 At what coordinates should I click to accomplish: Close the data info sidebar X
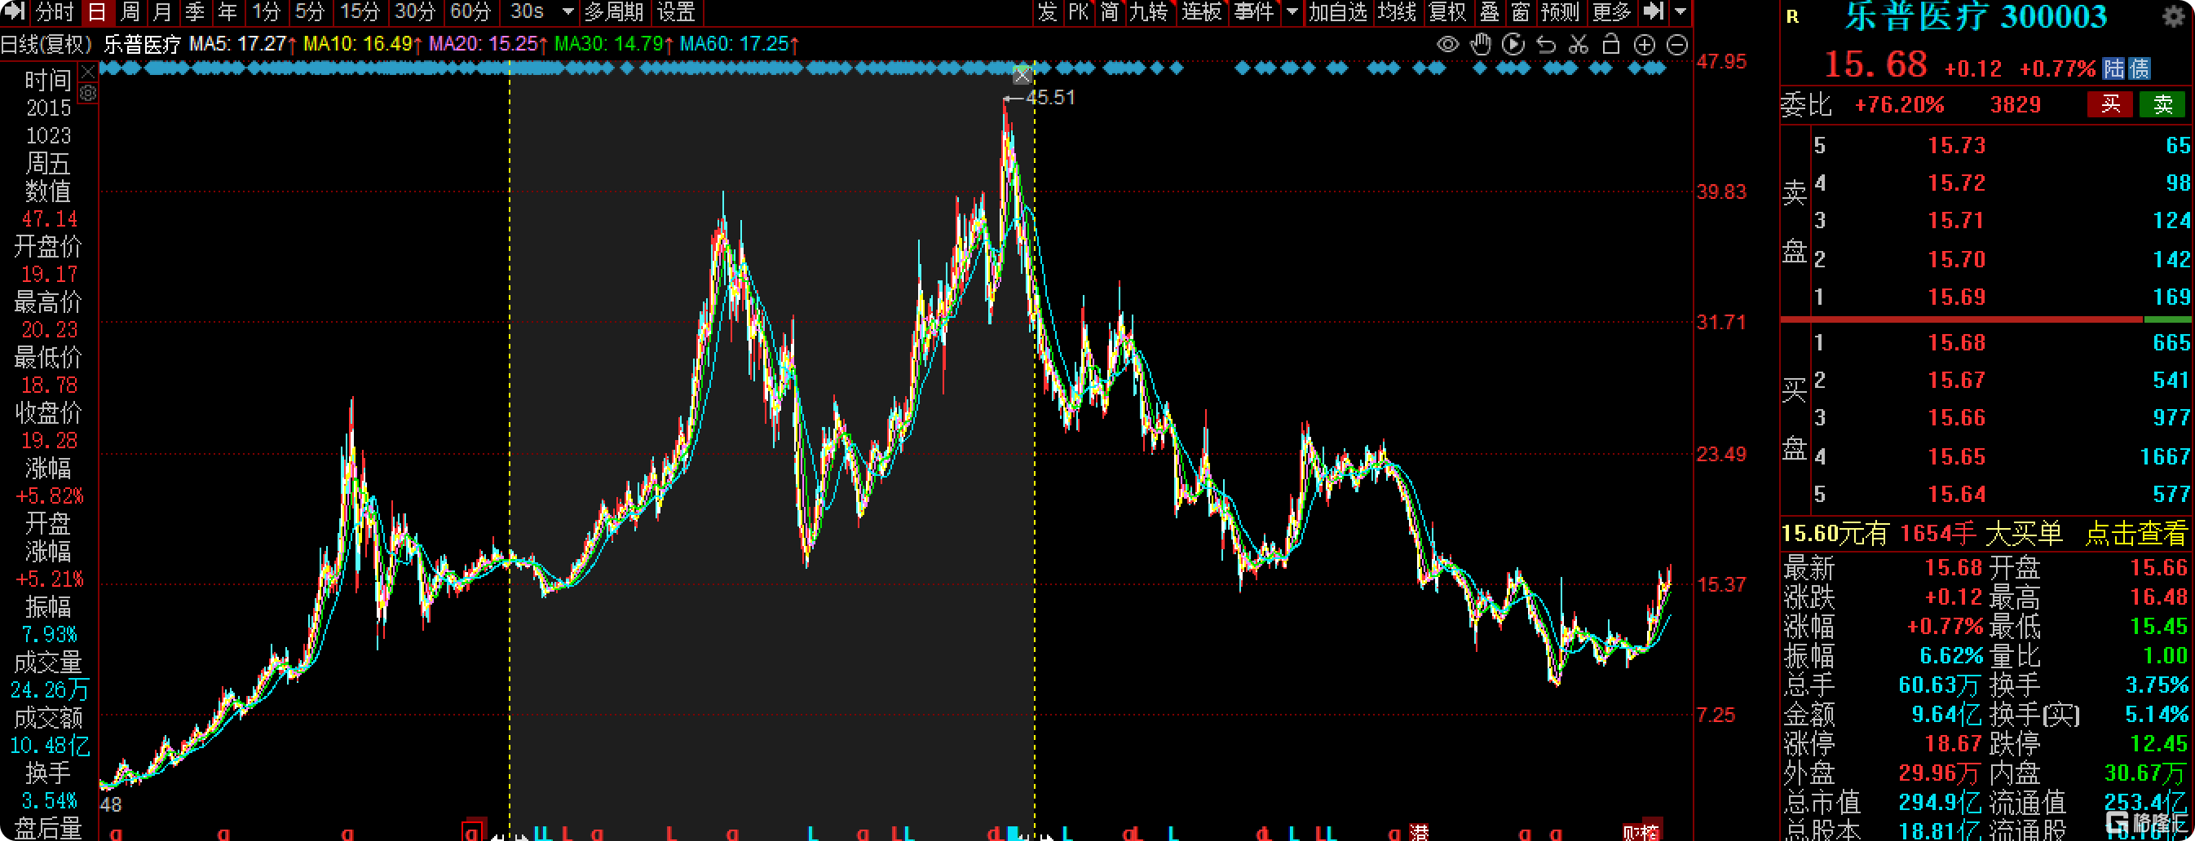pyautogui.click(x=88, y=72)
